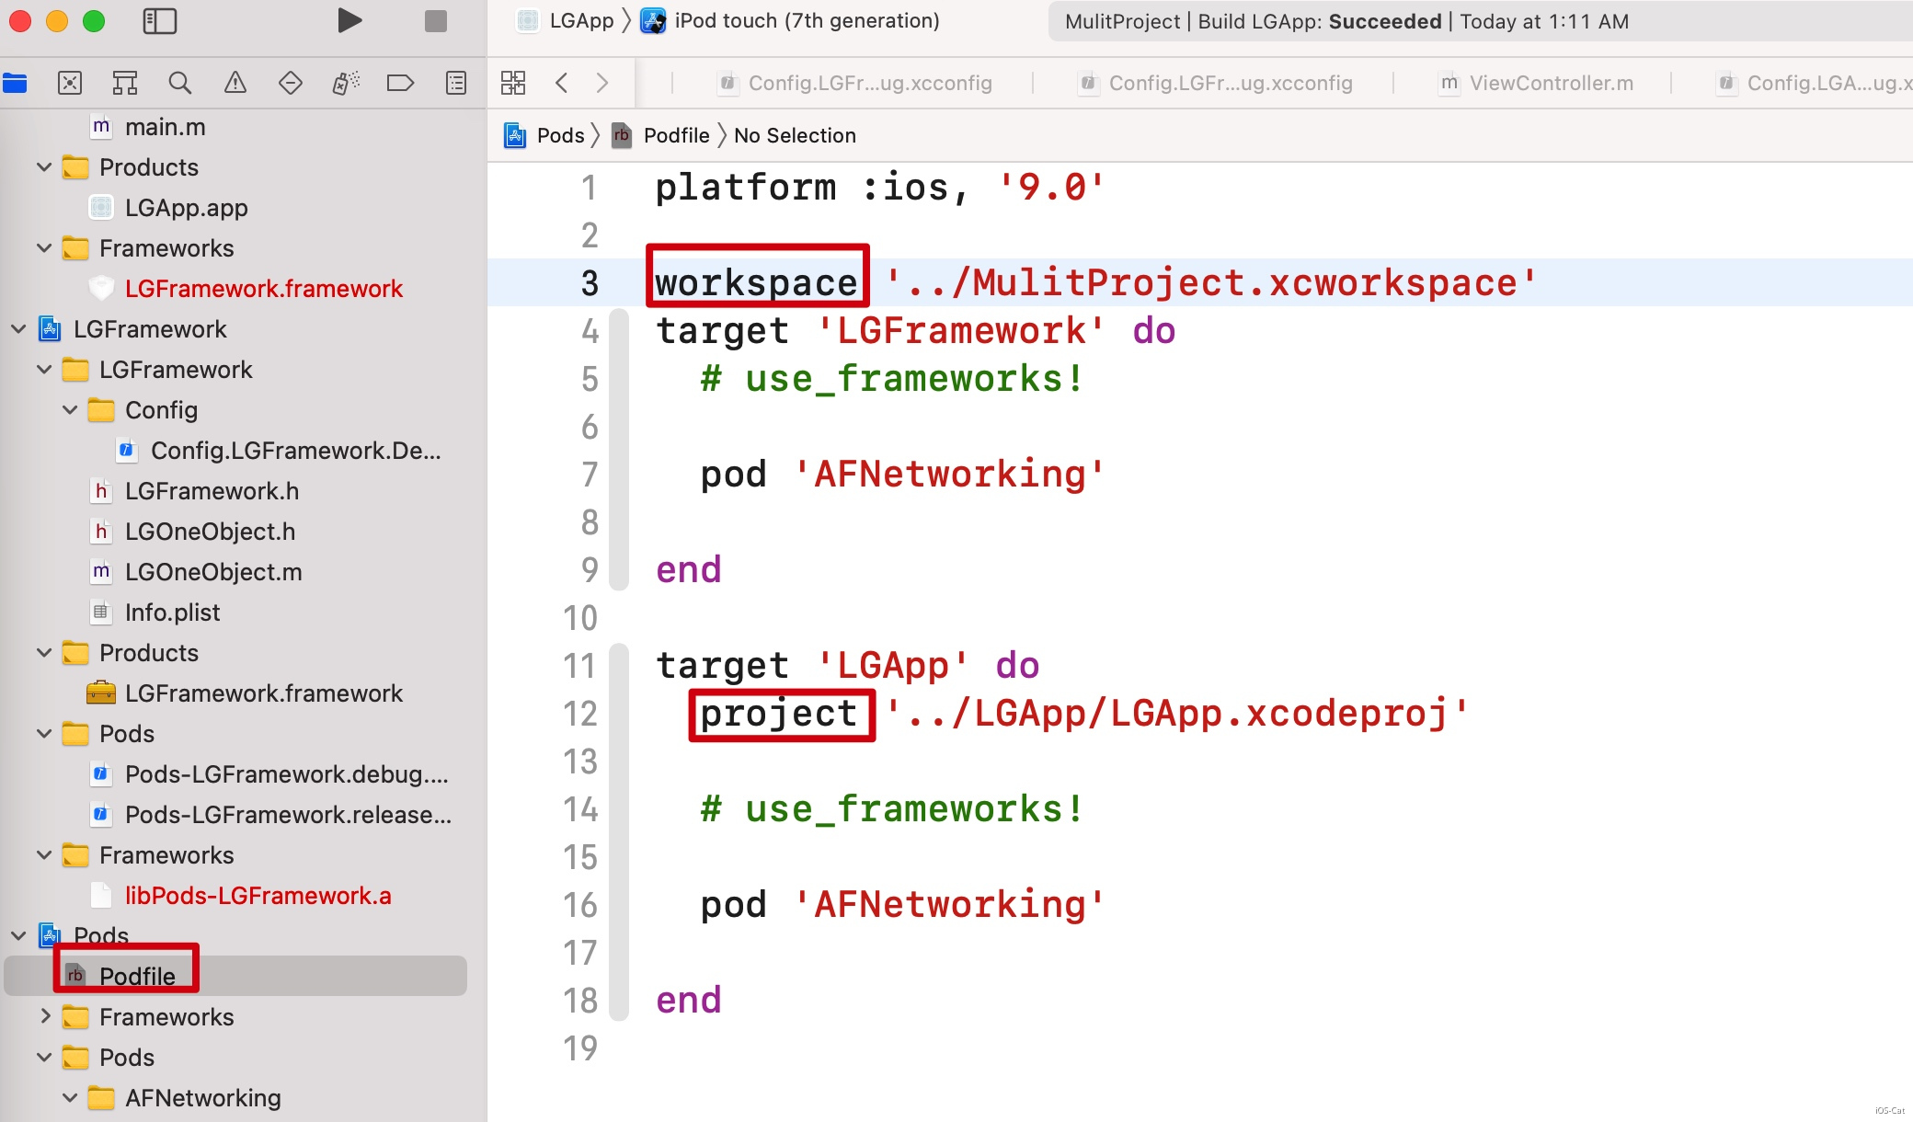Open the Test navigator diamond icon
Image resolution: width=1913 pixels, height=1122 pixels.
click(291, 83)
